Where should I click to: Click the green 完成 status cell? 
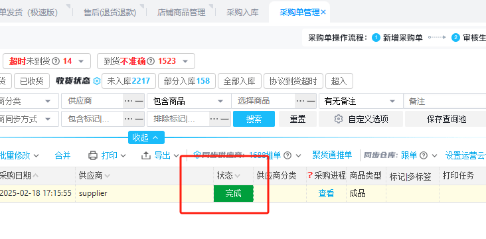pyautogui.click(x=234, y=194)
